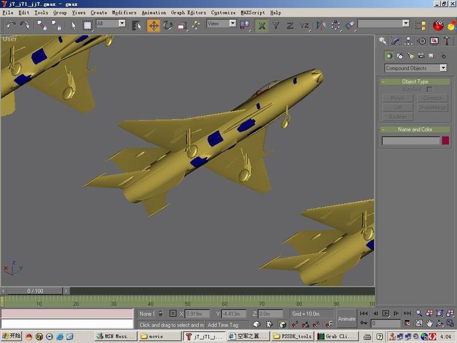Switch to the Hierarchy command panel
Image resolution: width=457 pixels, height=343 pixels.
coord(408,41)
